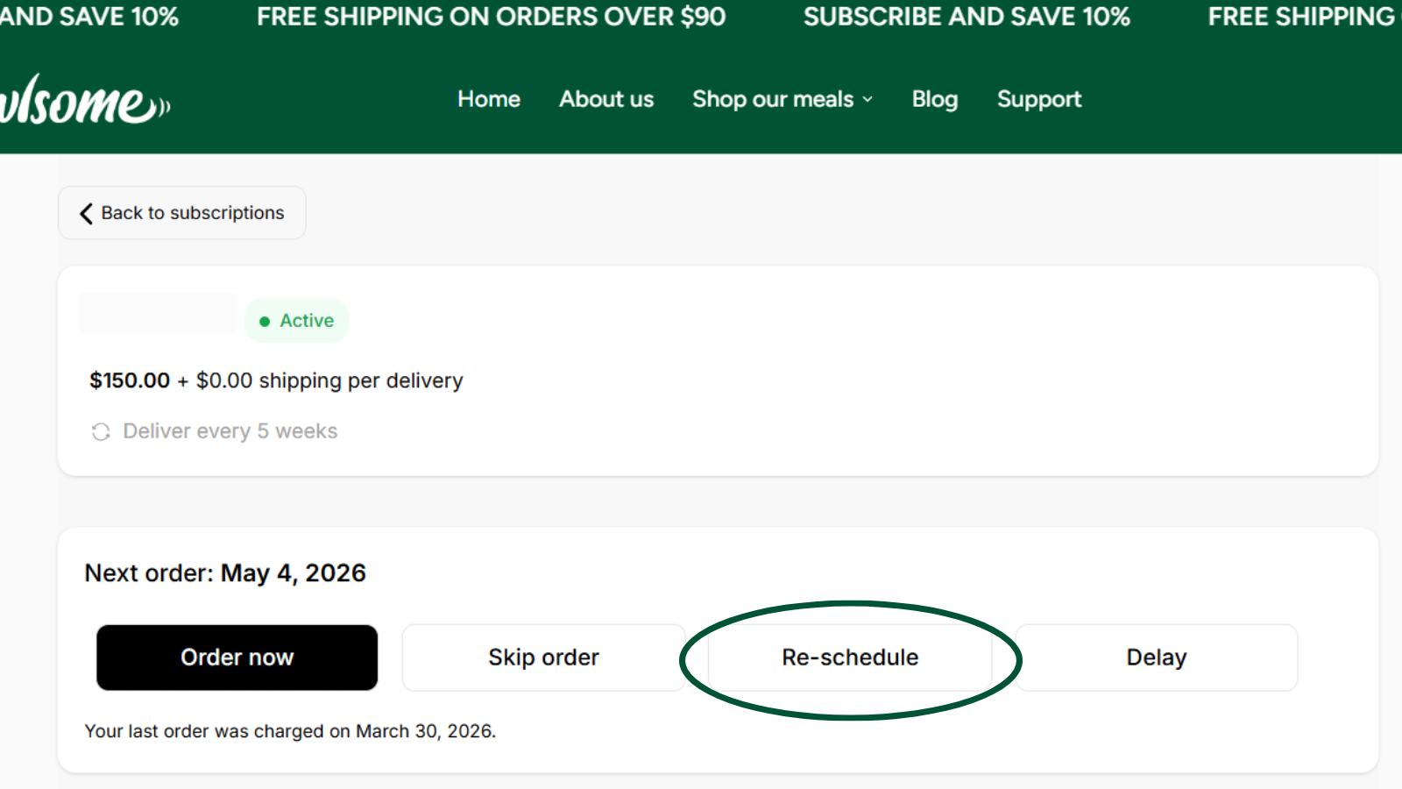
Task: Click the Wholesome logo
Action: pyautogui.click(x=83, y=100)
